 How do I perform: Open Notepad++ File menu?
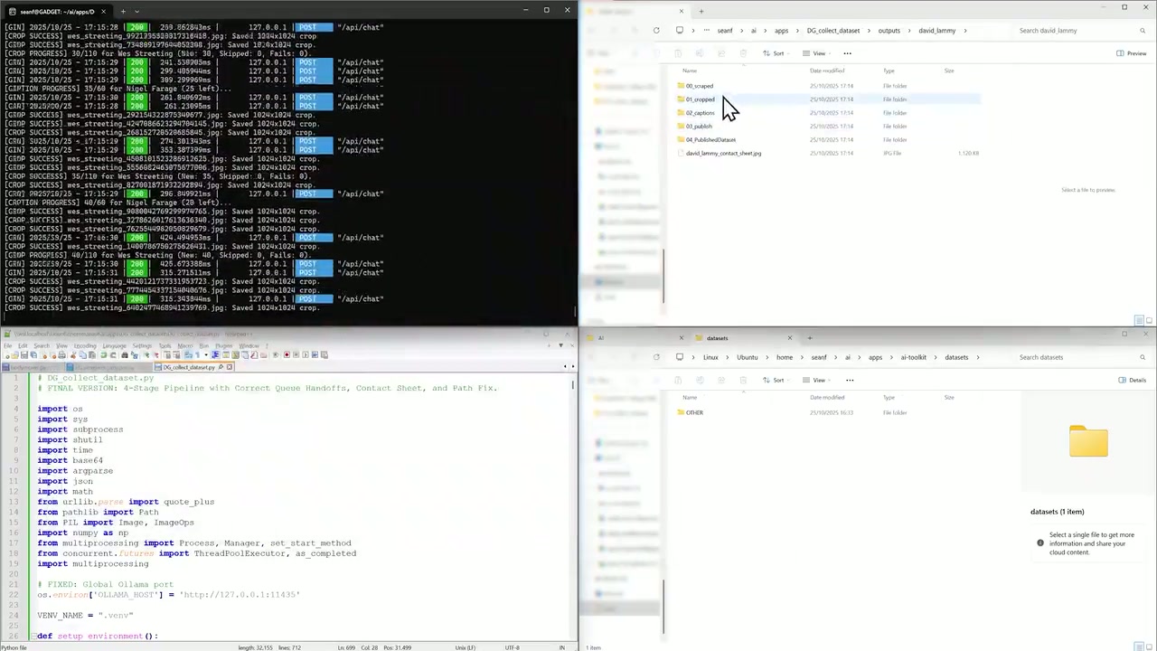8,346
